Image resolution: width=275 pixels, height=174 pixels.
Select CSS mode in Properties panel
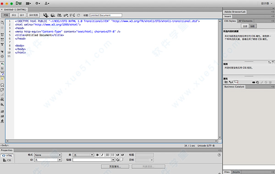(x=7, y=160)
